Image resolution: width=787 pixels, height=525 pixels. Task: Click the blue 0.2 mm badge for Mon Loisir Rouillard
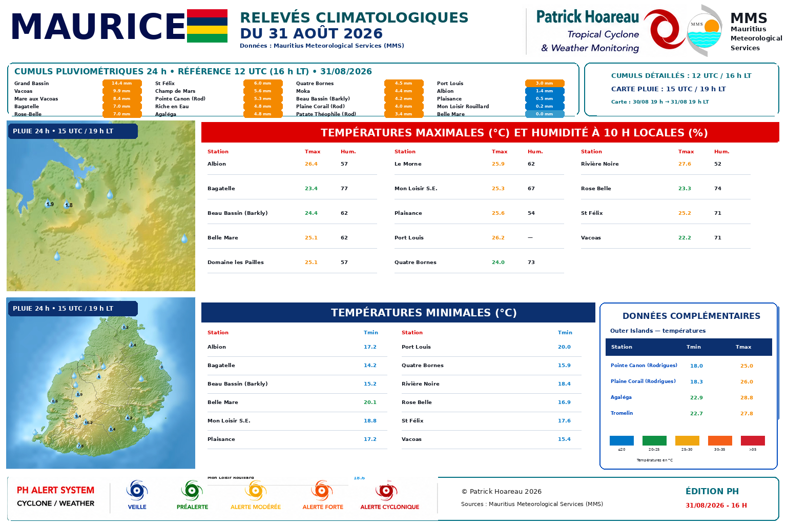point(545,106)
